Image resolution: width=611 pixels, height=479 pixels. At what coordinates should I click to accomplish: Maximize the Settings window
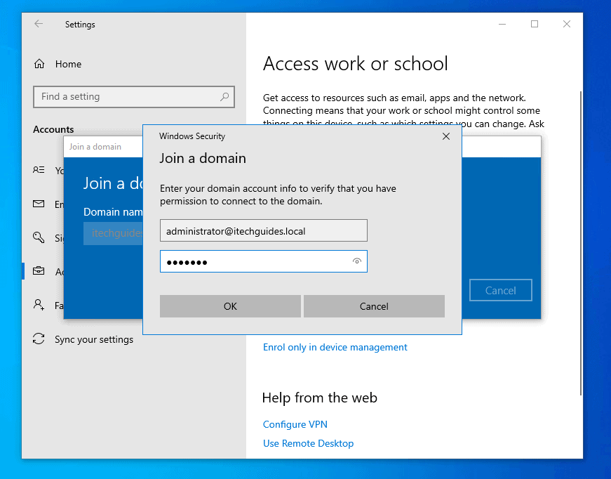[x=535, y=24]
